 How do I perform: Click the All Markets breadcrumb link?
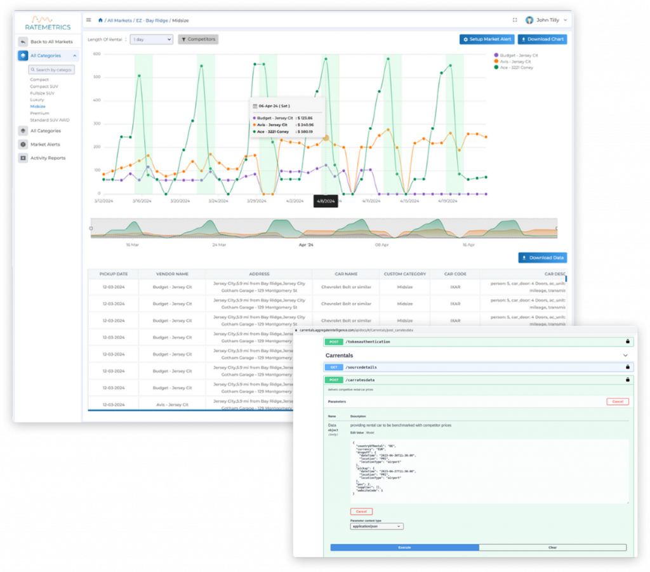[x=119, y=20]
